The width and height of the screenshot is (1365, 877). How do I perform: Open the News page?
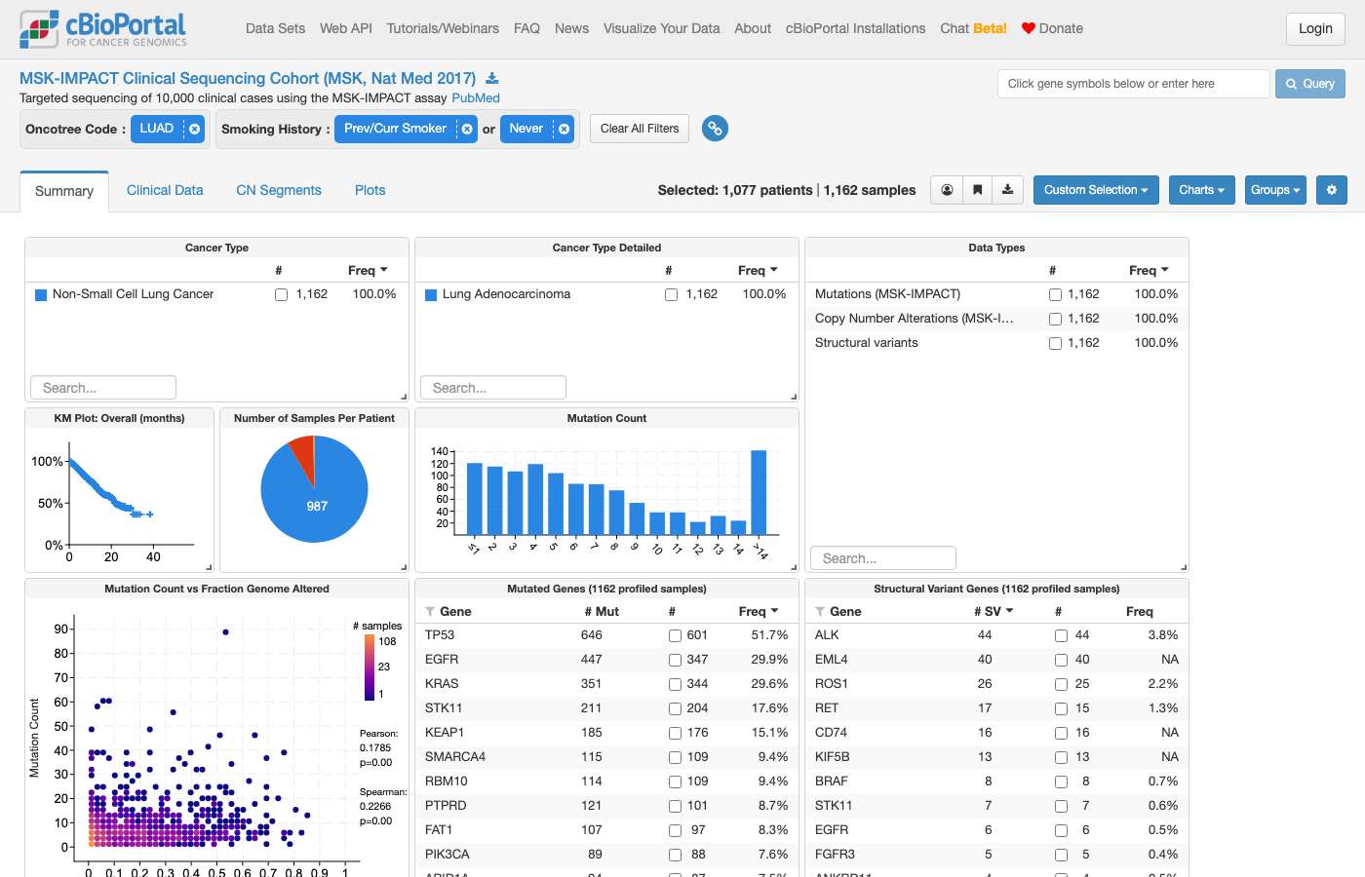(x=571, y=28)
